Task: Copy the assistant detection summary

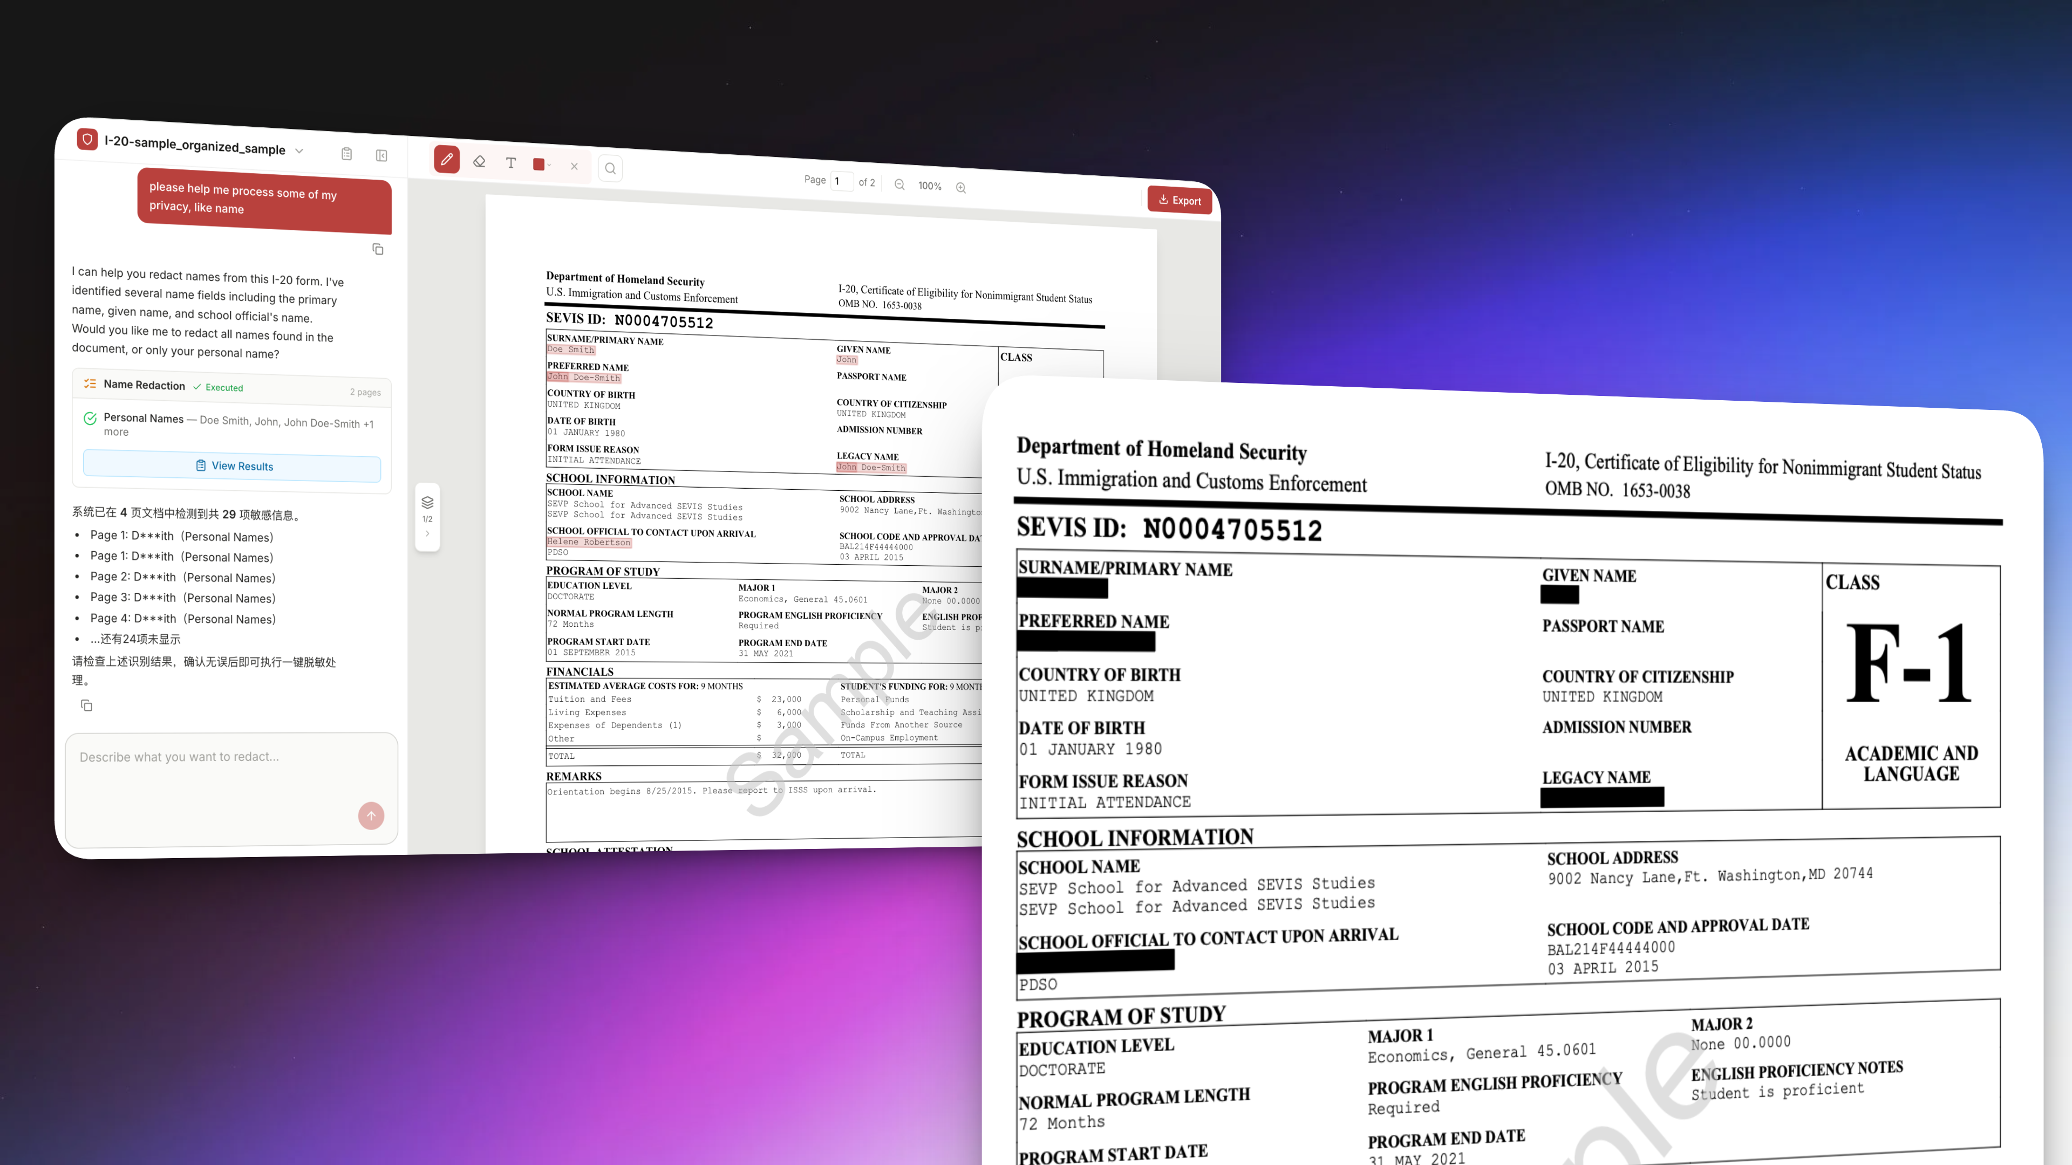Action: pos(86,706)
